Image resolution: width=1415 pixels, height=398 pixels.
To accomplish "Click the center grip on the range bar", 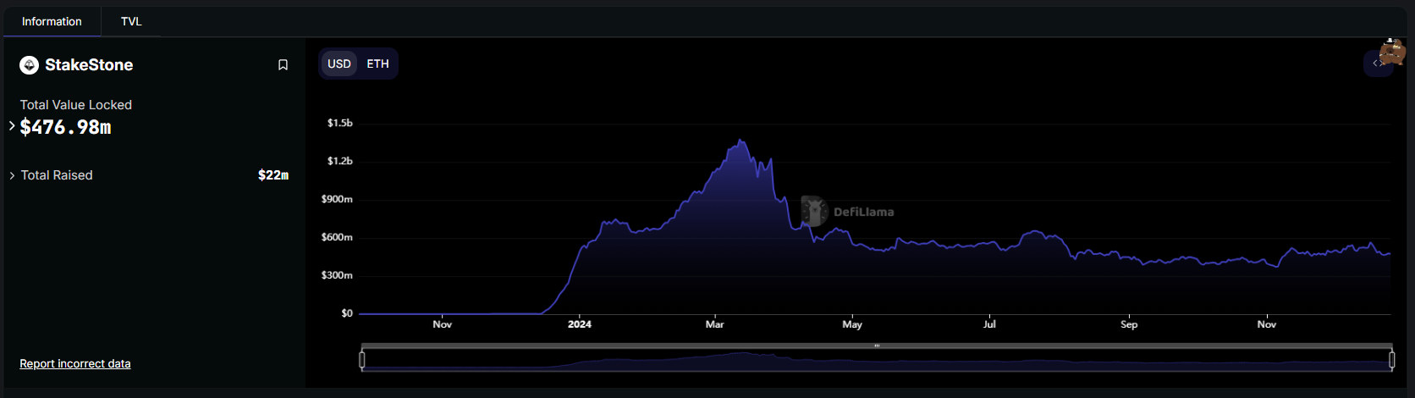I will 877,346.
